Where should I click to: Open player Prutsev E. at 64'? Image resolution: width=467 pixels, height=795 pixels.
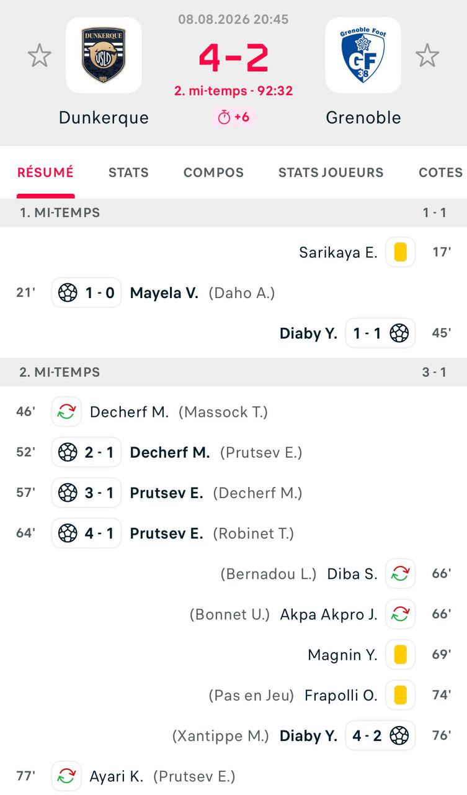[x=166, y=534]
